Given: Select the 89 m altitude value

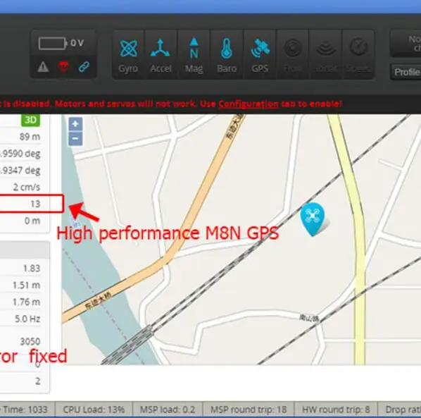Looking at the screenshot, I should click(30, 137).
